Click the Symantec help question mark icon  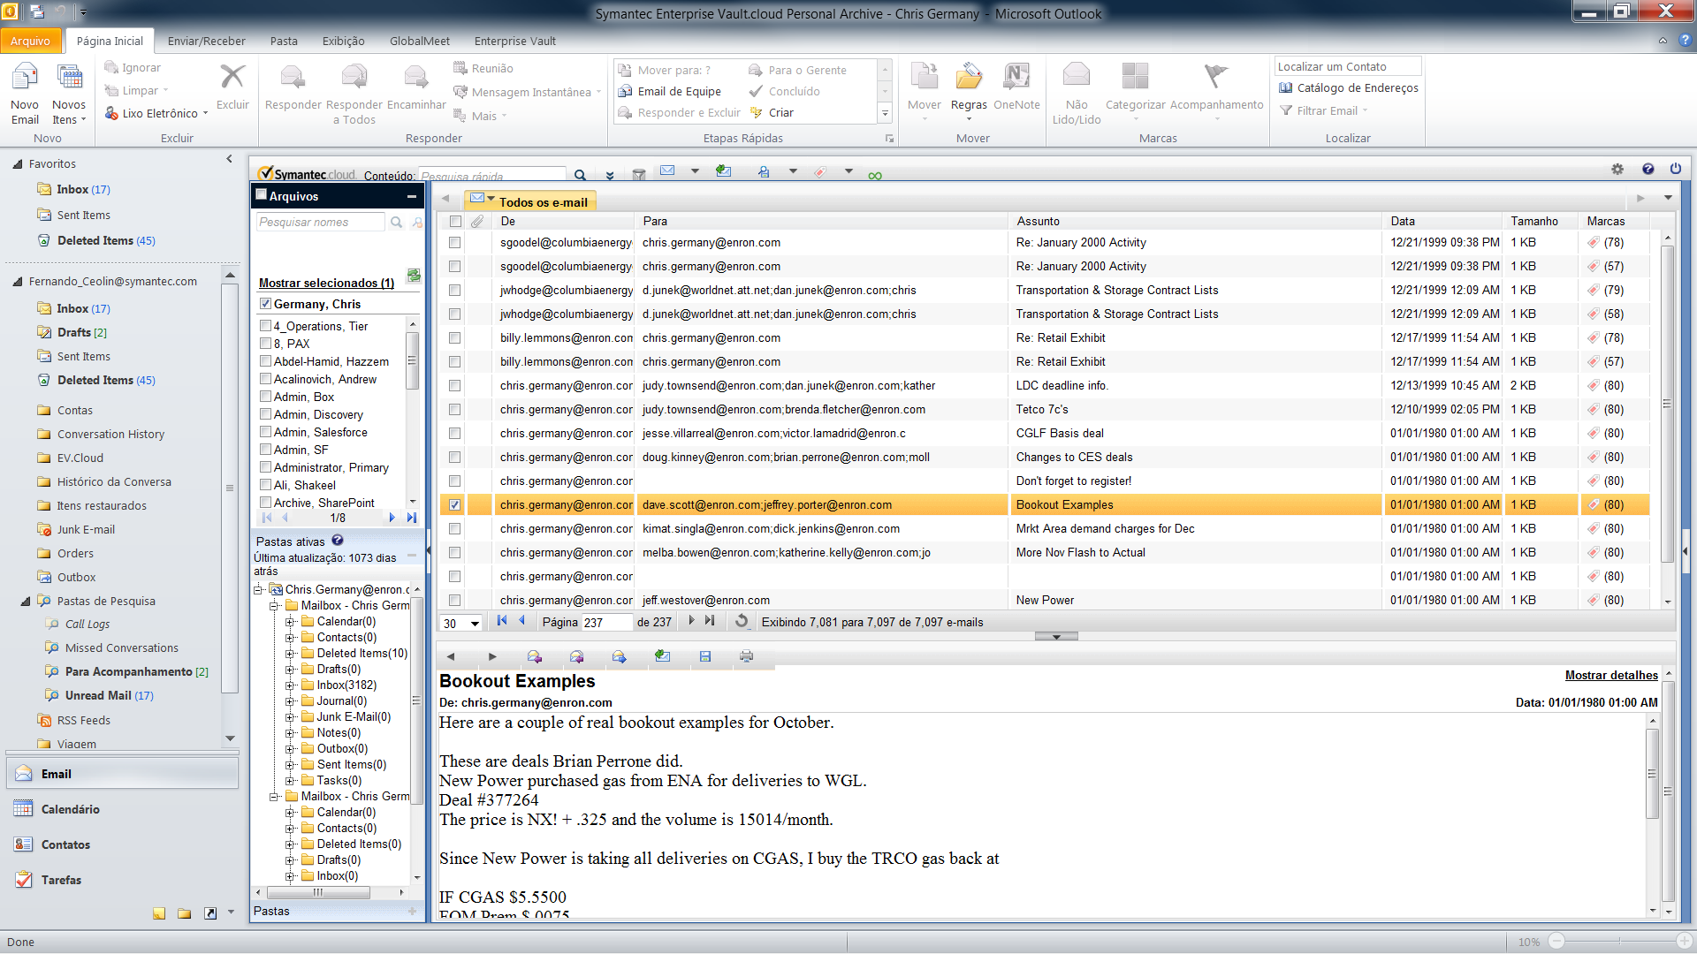coord(1648,169)
